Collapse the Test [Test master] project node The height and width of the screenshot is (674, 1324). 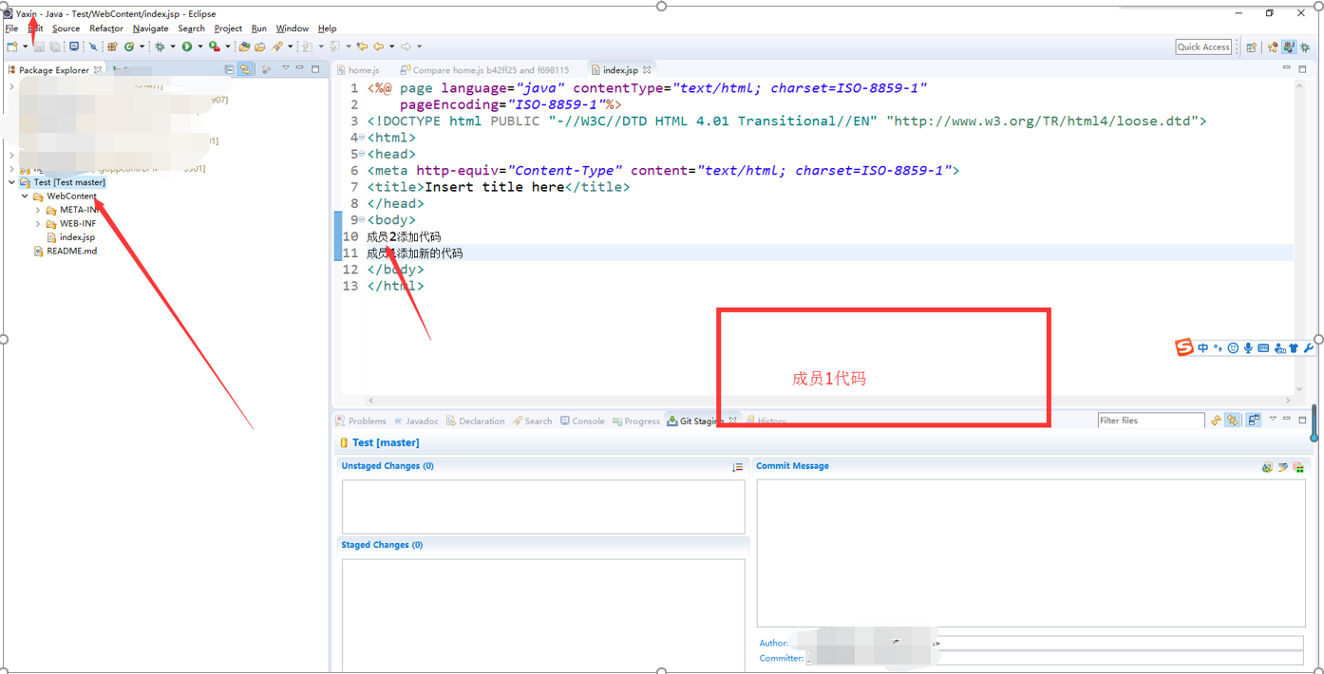pyautogui.click(x=11, y=182)
